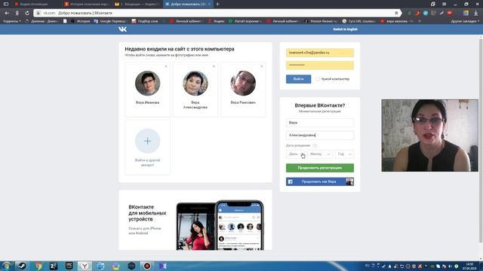Click the plus icon to log into another account
The width and height of the screenshot is (483, 271).
pos(148,141)
